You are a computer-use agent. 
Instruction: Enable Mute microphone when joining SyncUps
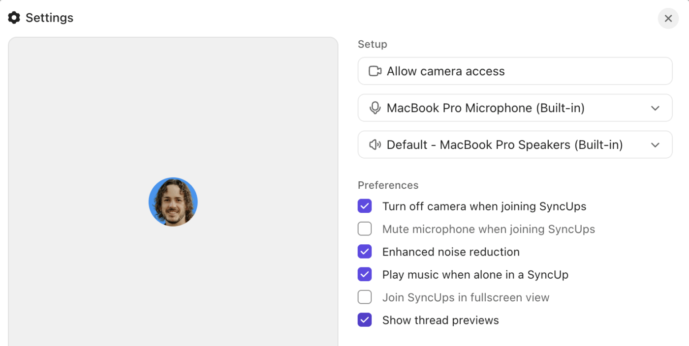coord(365,229)
